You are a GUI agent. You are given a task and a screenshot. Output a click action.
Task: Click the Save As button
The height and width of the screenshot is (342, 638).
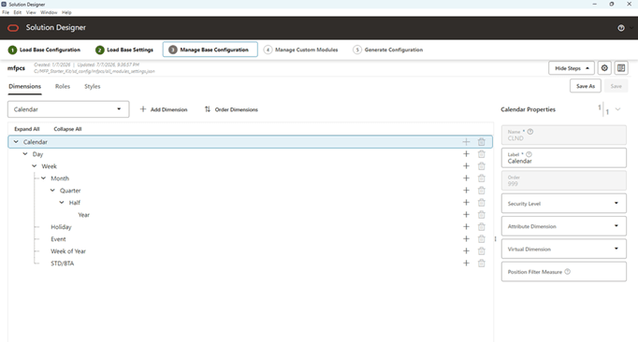(586, 86)
